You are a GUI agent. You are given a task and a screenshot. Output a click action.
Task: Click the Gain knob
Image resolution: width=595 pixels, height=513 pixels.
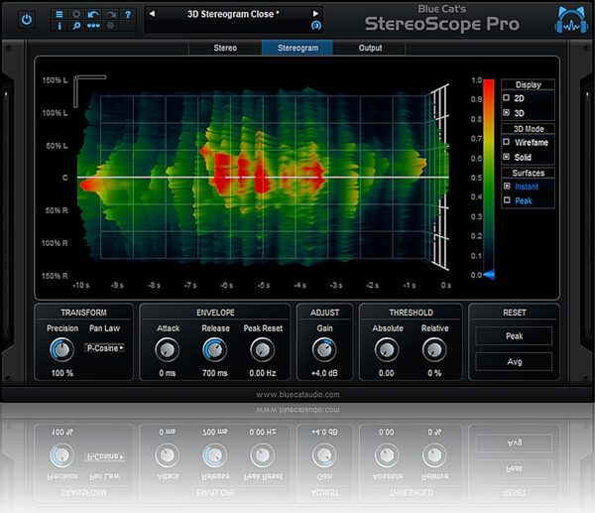point(324,349)
